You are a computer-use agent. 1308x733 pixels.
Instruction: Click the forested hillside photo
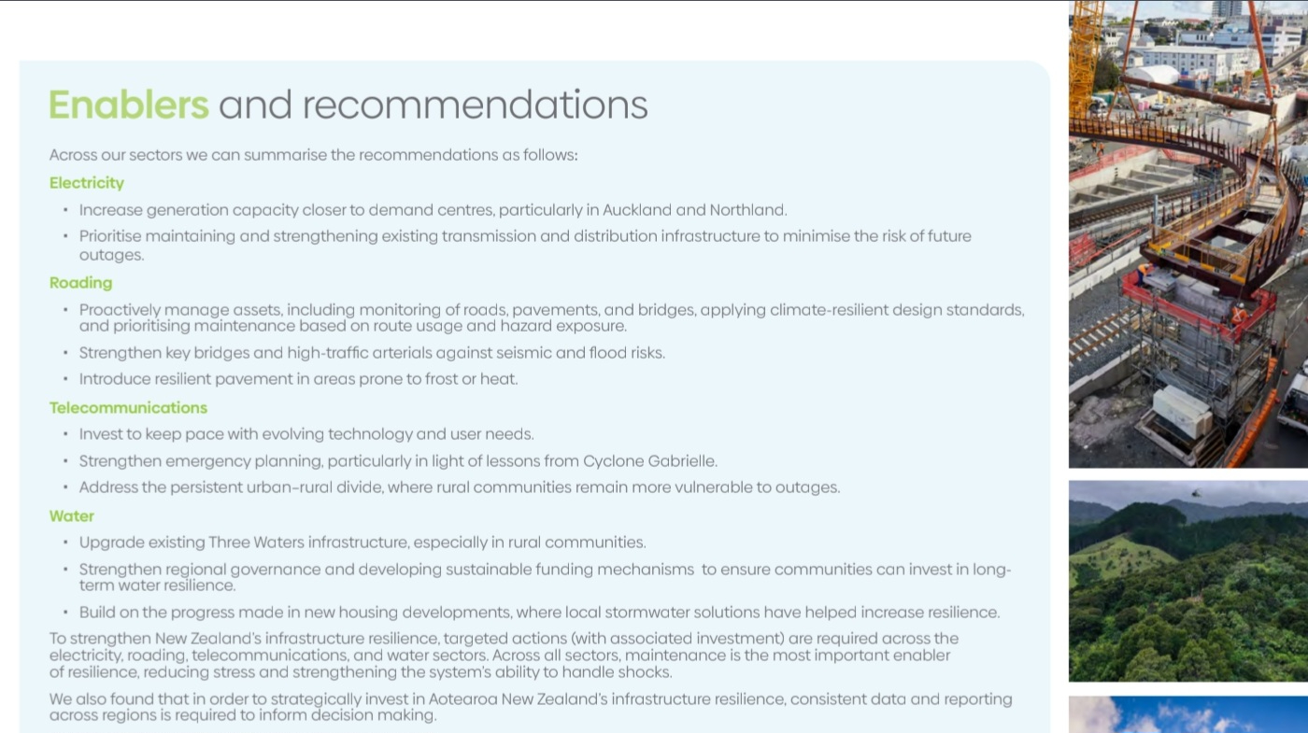pos(1187,581)
